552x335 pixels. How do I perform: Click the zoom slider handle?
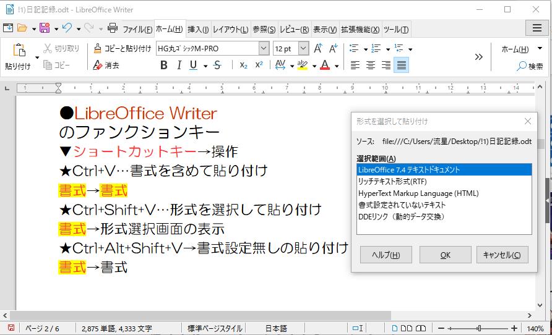point(479,328)
